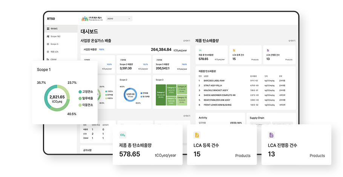The height and width of the screenshot is (177, 343).
Task: Click the Scope 2 blue donut chart
Action: (x=130, y=95)
